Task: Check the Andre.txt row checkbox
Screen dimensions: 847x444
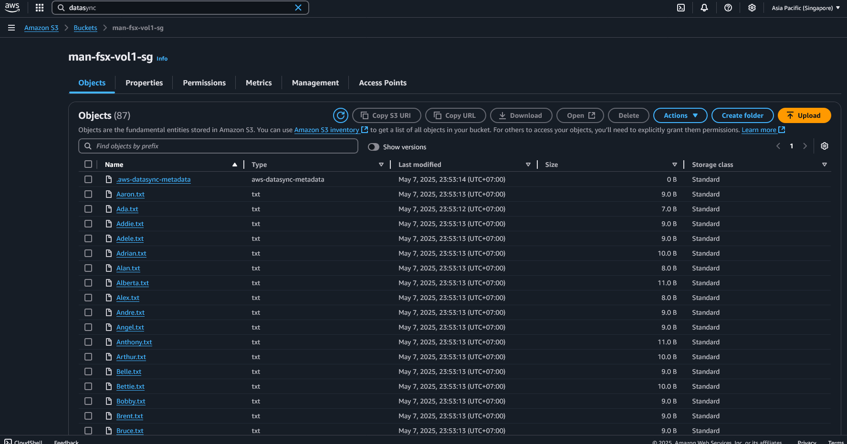Action: click(x=88, y=312)
